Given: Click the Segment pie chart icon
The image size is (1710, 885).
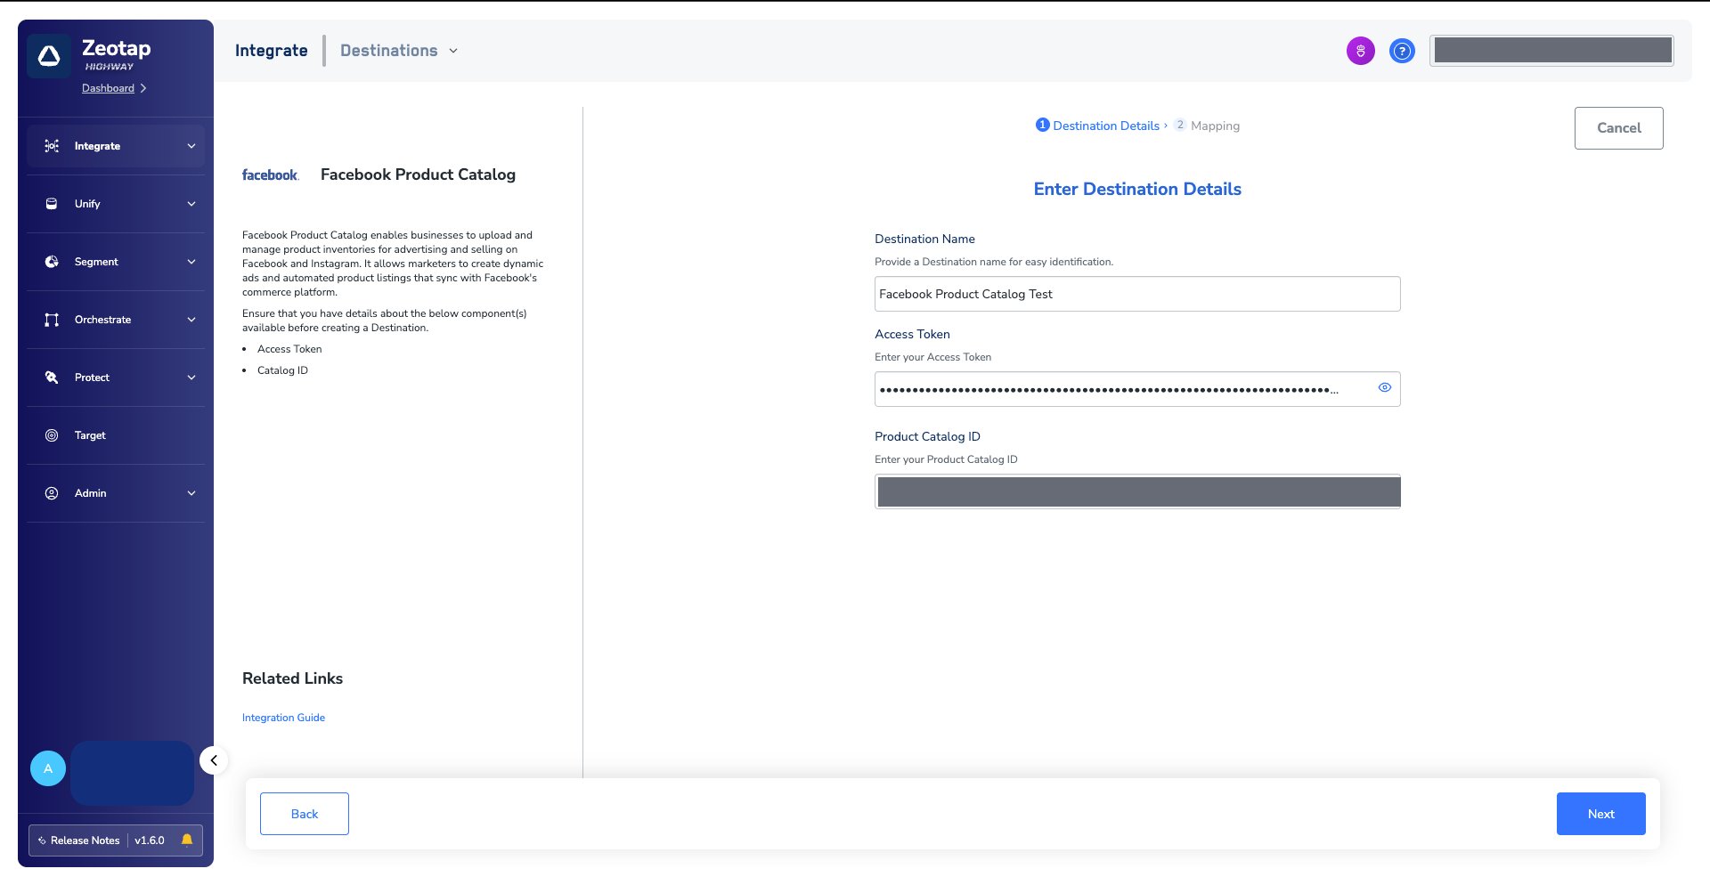Looking at the screenshot, I should [x=52, y=262].
